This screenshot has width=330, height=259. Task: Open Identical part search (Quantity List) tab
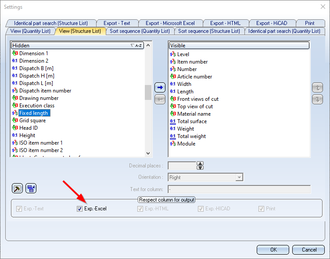pyautogui.click(x=284, y=31)
